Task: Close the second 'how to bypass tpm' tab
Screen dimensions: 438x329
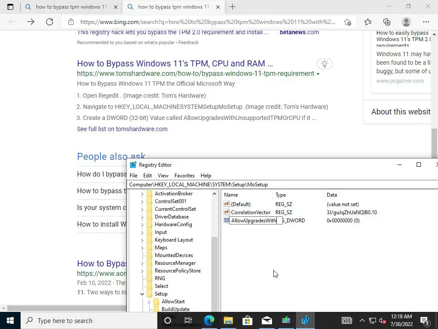Action: (218, 7)
